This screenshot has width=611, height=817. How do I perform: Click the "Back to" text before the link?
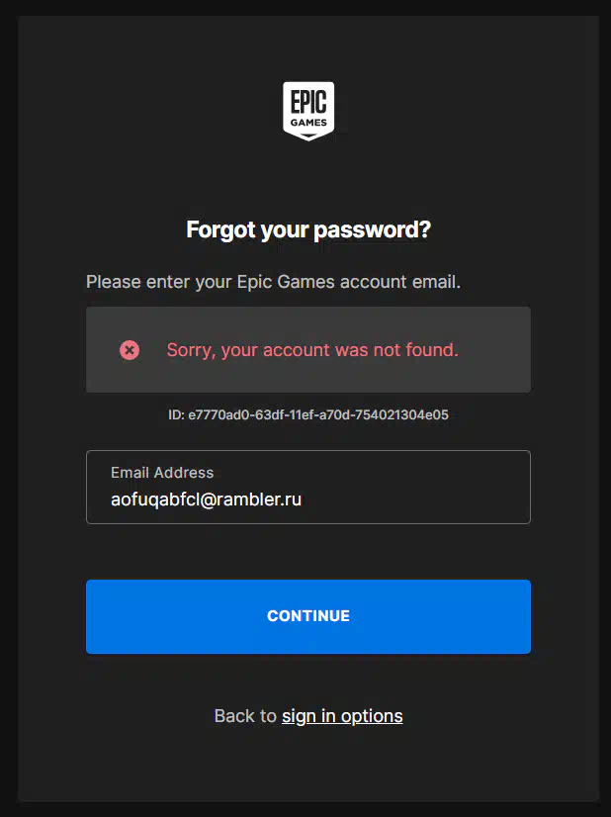pos(245,716)
